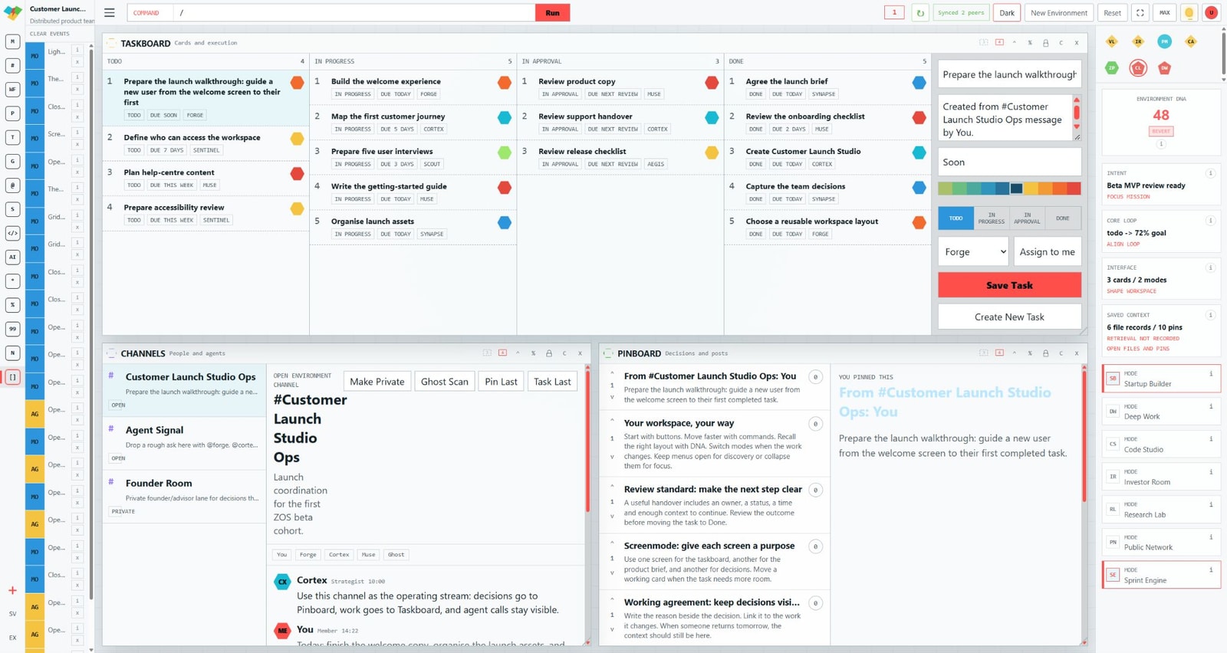Viewport: 1227px width, 653px height.
Task: Click the red U user avatar
Action: [x=1211, y=13]
